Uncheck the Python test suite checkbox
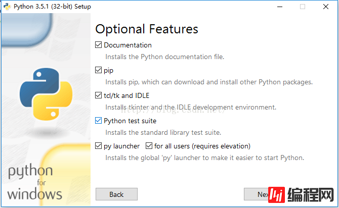The width and height of the screenshot is (339, 208). tap(99, 121)
